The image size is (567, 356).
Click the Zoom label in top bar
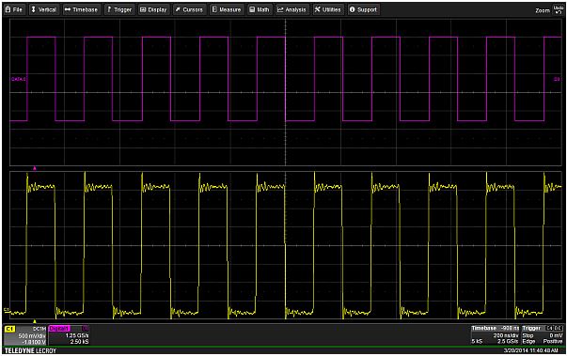pyautogui.click(x=543, y=10)
